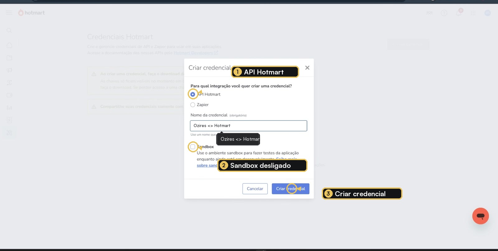Viewport: 498px width, 251px height.
Task: Click the 'Para qual integração' question text
Action: click(241, 86)
